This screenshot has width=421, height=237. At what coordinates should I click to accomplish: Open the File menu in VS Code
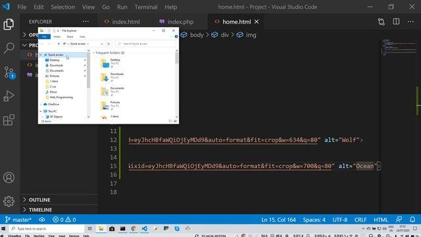tap(22, 7)
